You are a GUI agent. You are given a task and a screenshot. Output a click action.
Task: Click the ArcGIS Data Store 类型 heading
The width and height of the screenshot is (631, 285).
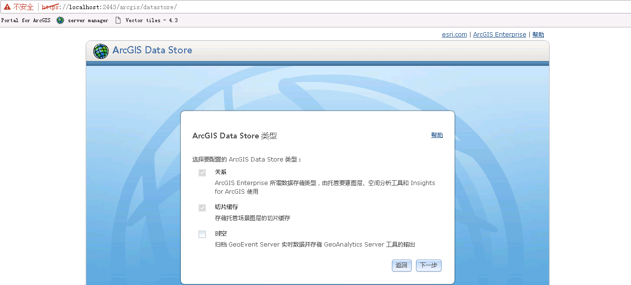[235, 136]
